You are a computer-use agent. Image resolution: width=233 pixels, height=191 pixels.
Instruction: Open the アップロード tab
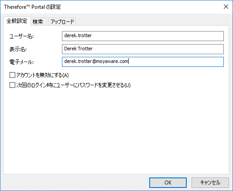[62, 22]
